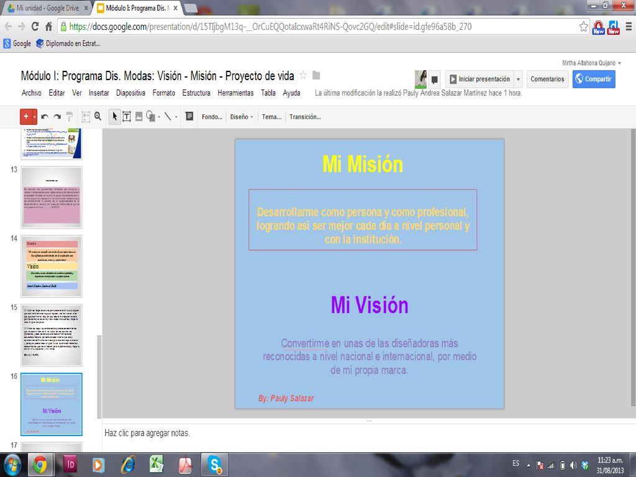Click the red new slide plus button
The image size is (636, 477).
[26, 117]
